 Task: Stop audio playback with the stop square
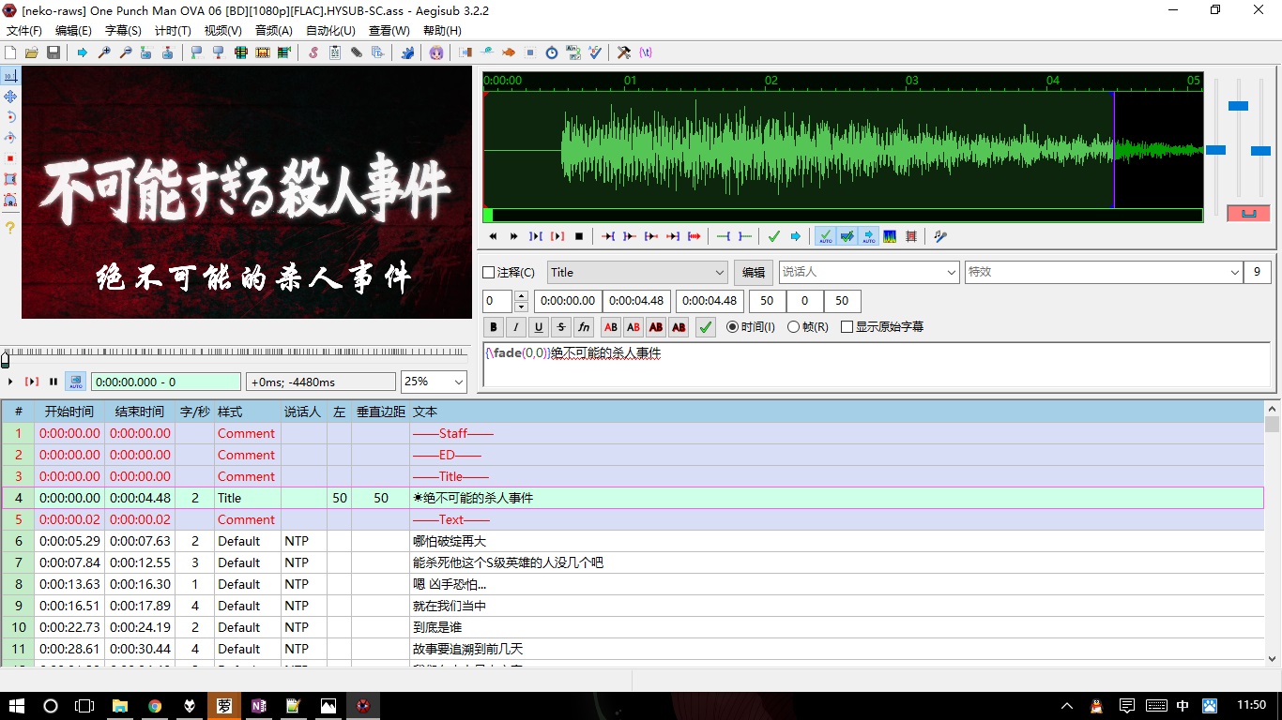(579, 236)
